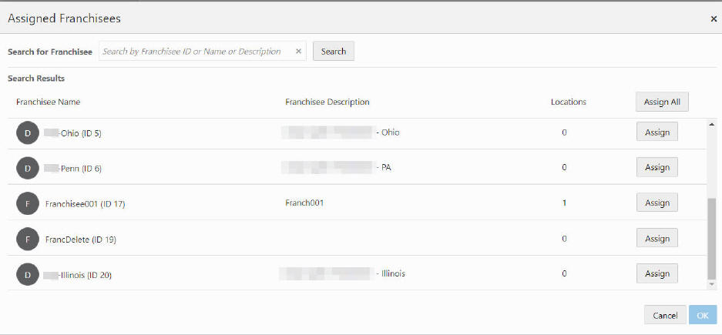
Task: Assign Franchisee001 (ID 17)
Action: [x=657, y=203]
